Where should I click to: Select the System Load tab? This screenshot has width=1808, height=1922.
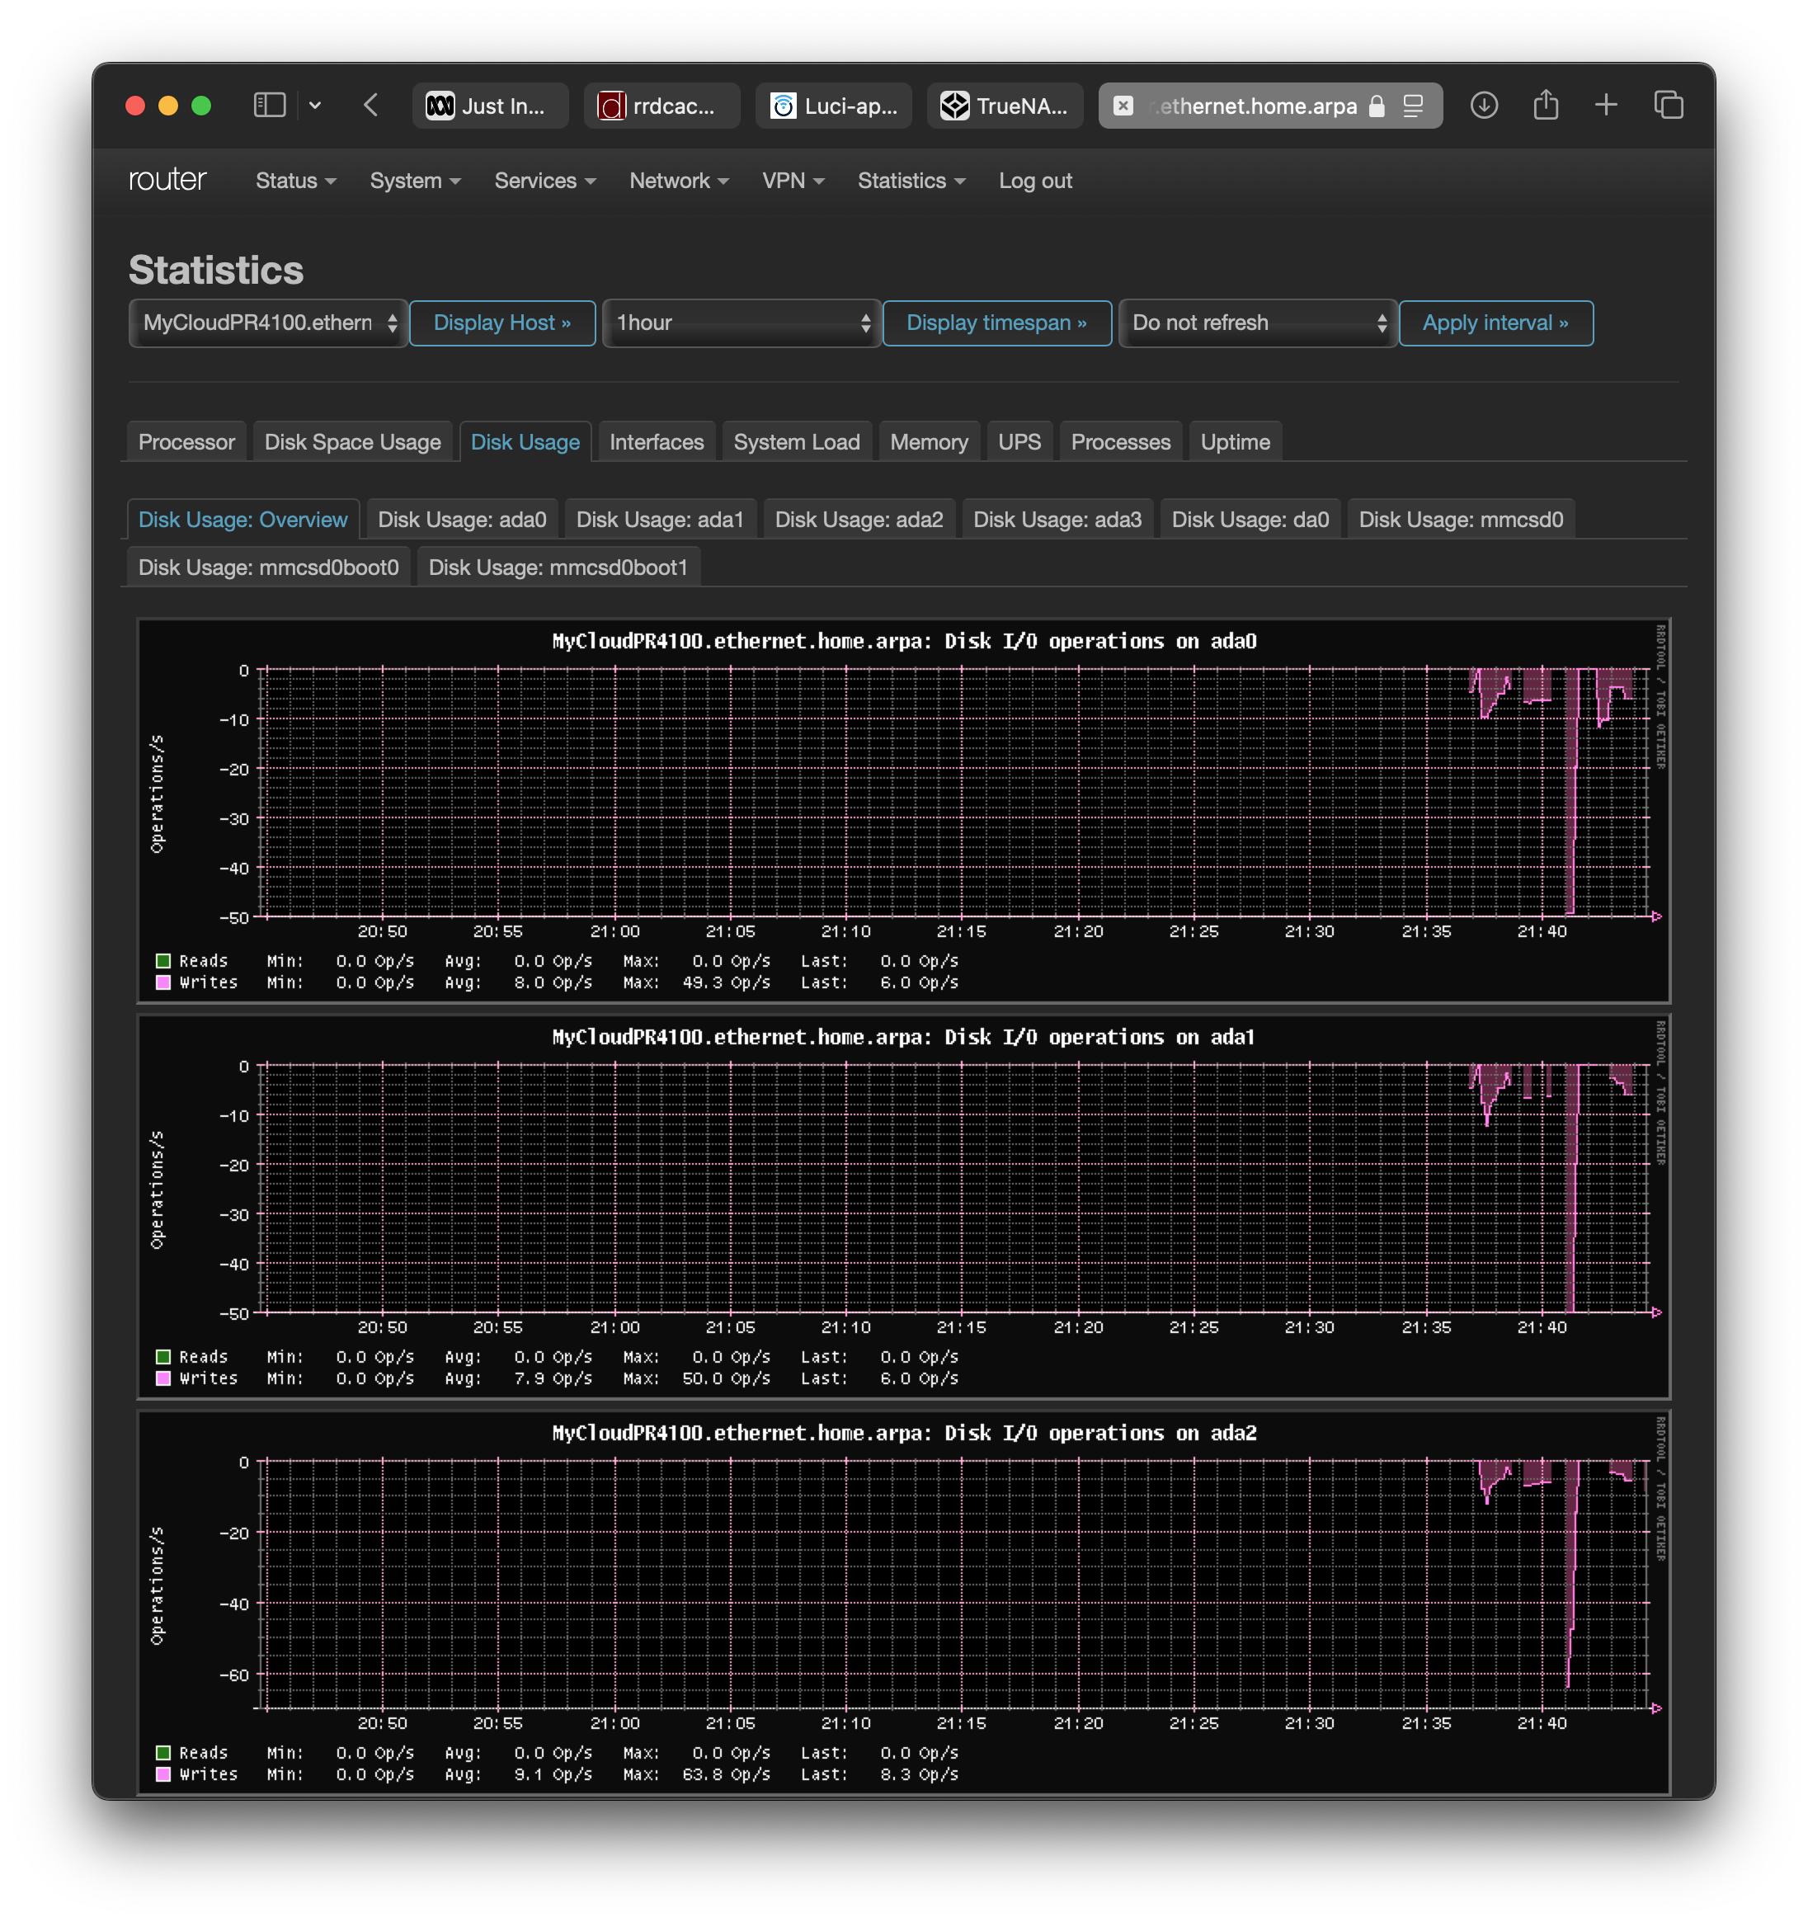(x=797, y=442)
